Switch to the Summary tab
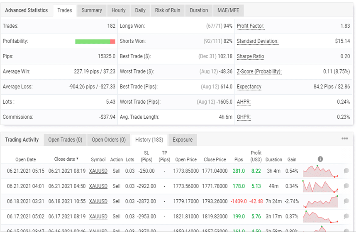The height and width of the screenshot is (232, 356). pyautogui.click(x=92, y=10)
